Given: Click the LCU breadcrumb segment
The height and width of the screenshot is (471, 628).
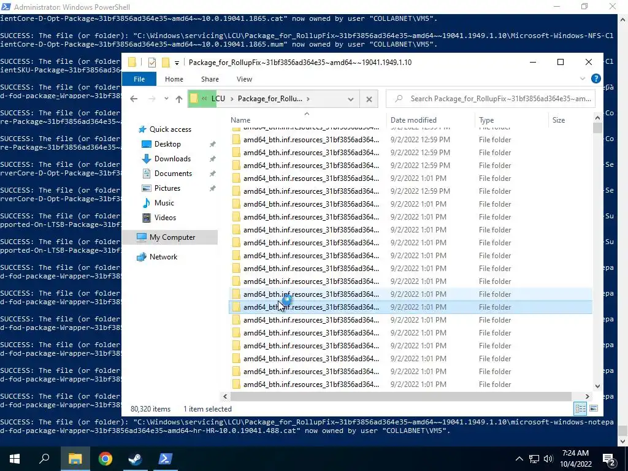Looking at the screenshot, I should click(x=218, y=99).
